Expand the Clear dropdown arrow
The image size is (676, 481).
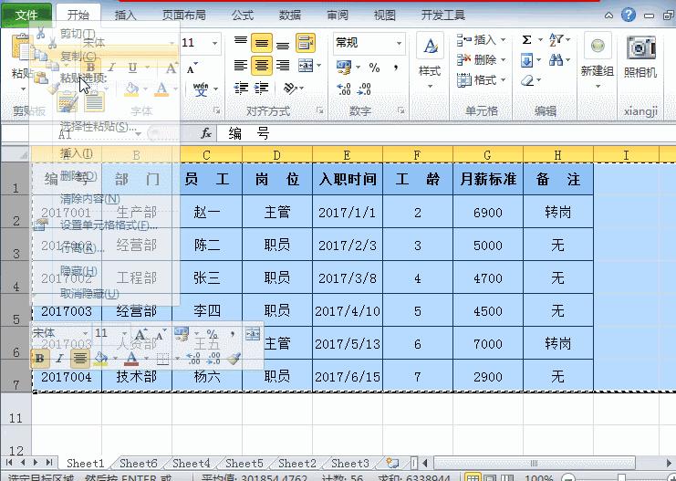[x=539, y=80]
